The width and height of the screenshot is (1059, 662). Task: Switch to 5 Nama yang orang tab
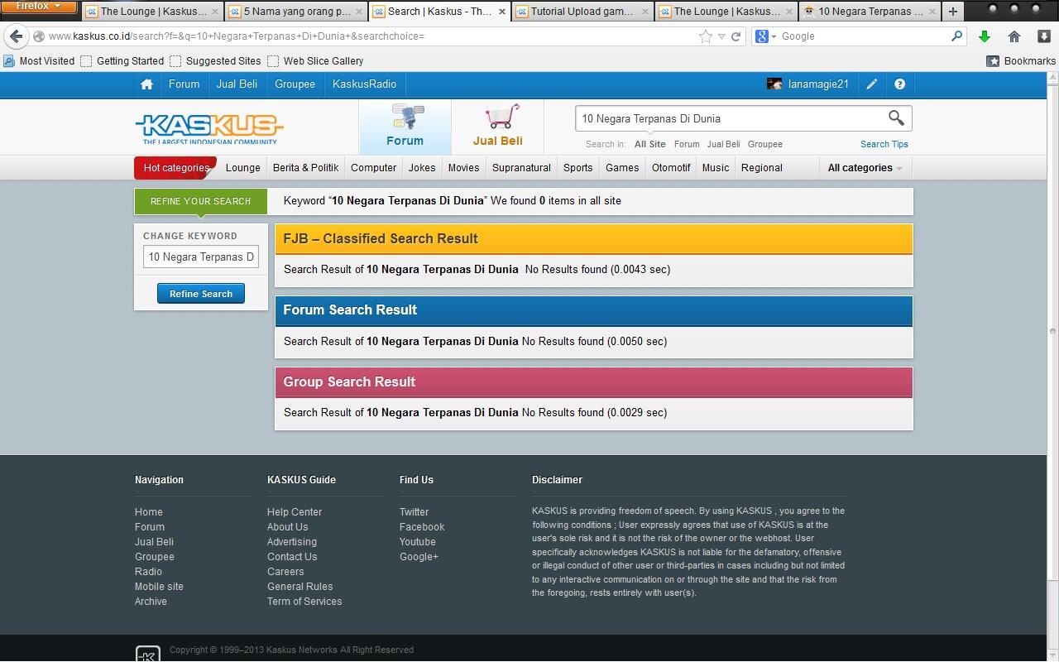coord(295,12)
